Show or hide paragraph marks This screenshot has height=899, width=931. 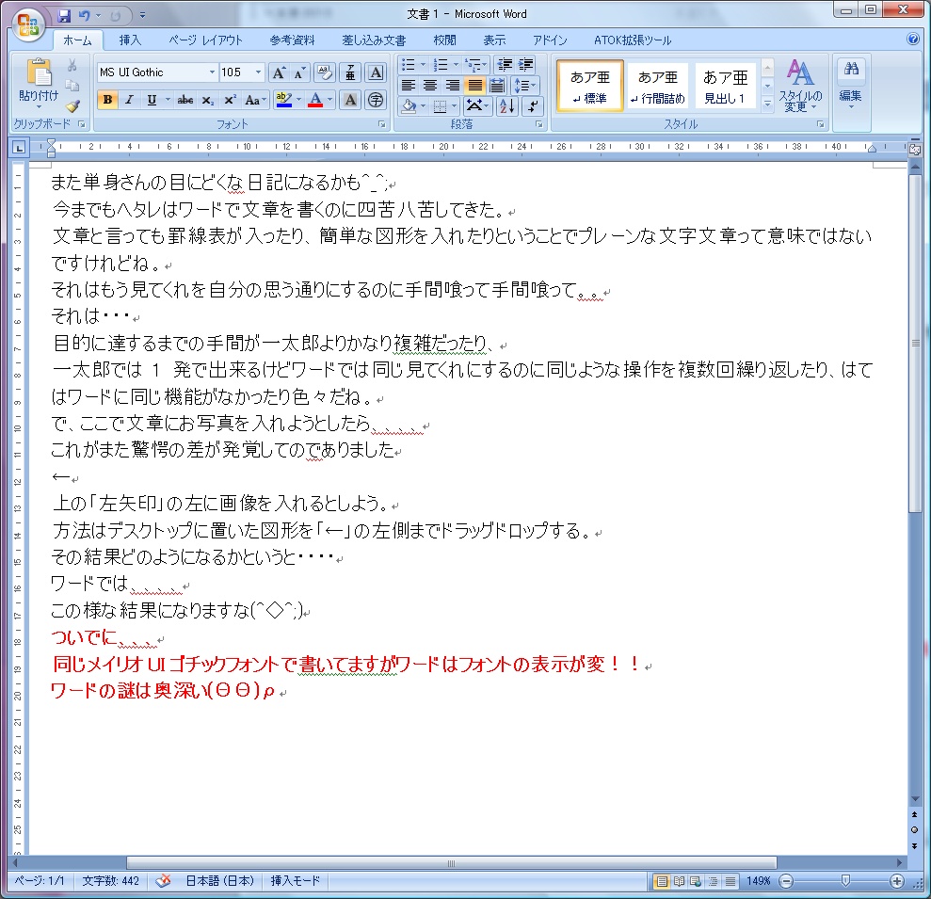533,106
